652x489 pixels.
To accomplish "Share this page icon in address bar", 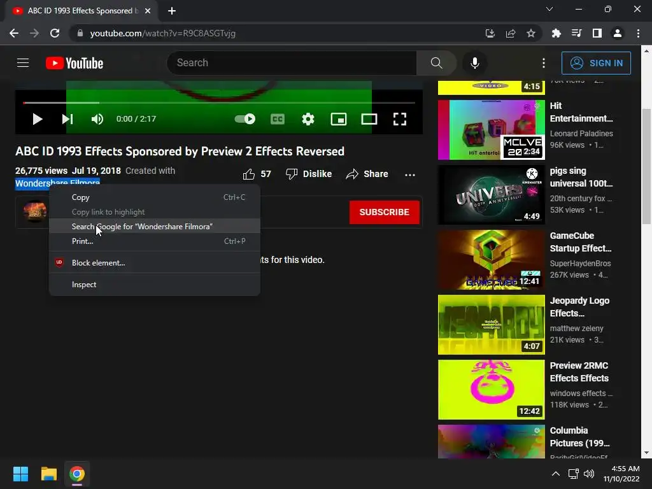I will pyautogui.click(x=511, y=33).
